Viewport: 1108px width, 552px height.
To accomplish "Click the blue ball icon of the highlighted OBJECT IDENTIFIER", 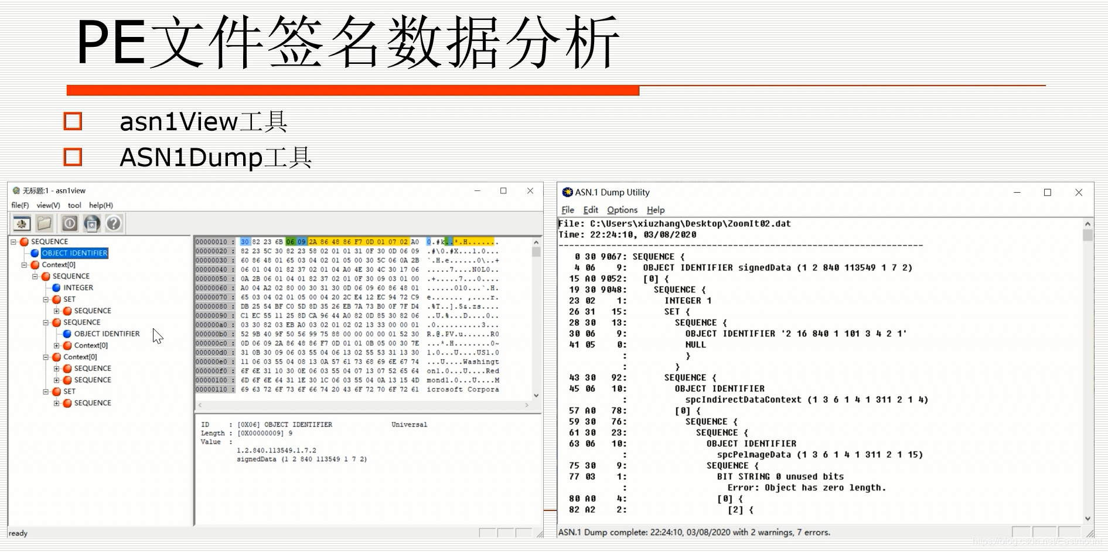I will coord(35,253).
